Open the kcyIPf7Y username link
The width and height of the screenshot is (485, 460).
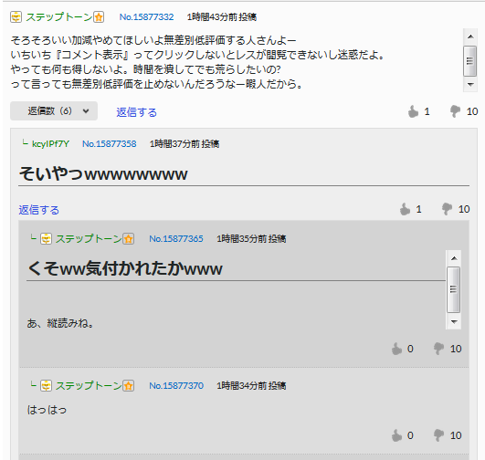(x=50, y=144)
